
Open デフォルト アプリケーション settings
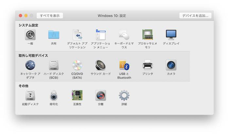click(x=77, y=35)
